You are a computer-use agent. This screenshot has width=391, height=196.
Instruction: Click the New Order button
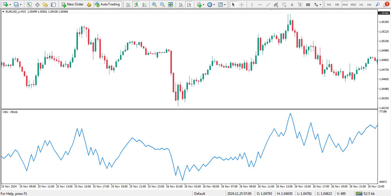[72, 5]
